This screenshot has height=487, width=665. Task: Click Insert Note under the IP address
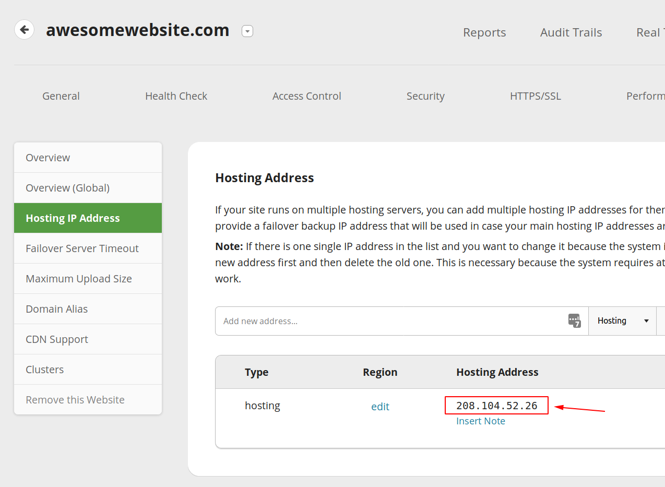pos(481,421)
